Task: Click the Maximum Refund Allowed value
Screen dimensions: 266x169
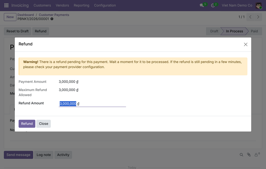Action: click(x=69, y=90)
